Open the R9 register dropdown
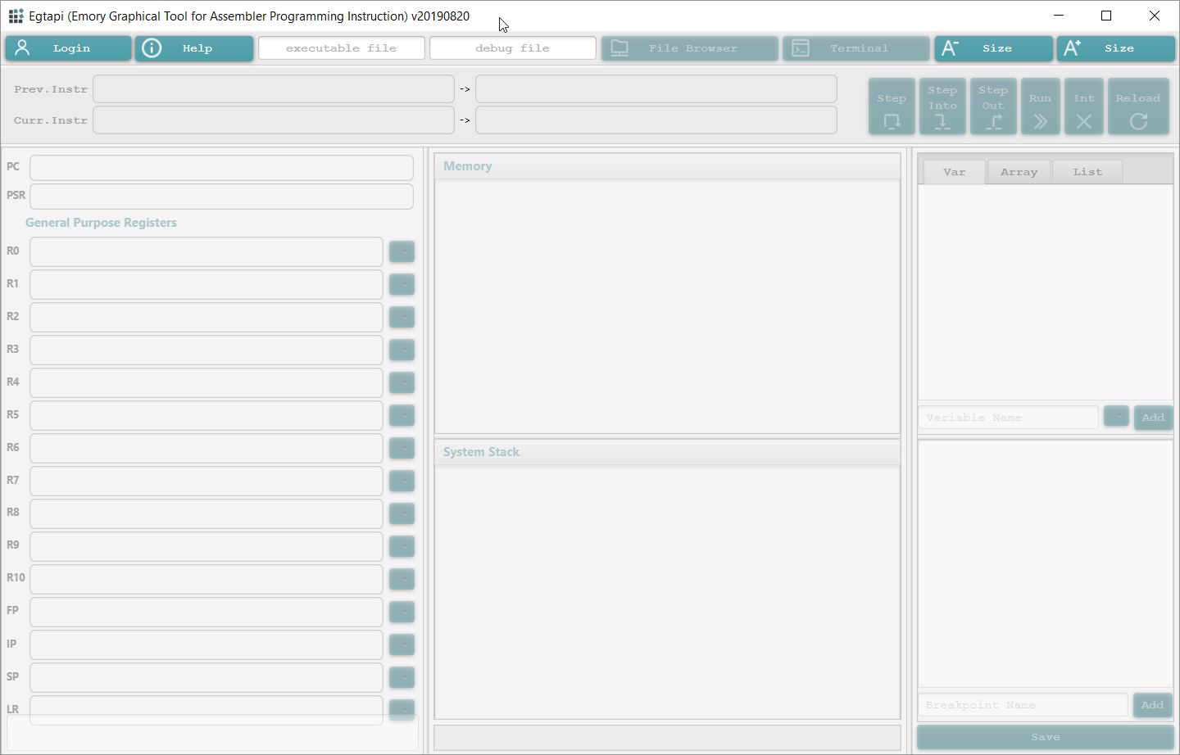Screen dimensions: 1180x755 pos(402,546)
